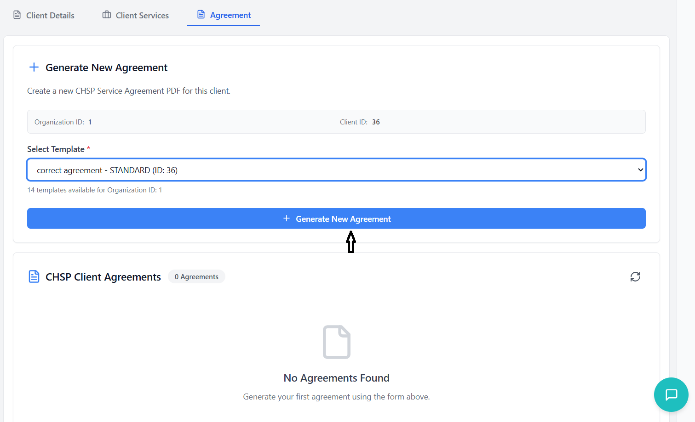Click the Client ID value 36
The width and height of the screenshot is (695, 422).
click(376, 122)
